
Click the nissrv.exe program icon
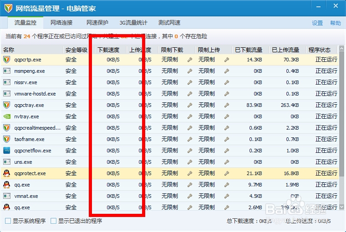(7, 82)
